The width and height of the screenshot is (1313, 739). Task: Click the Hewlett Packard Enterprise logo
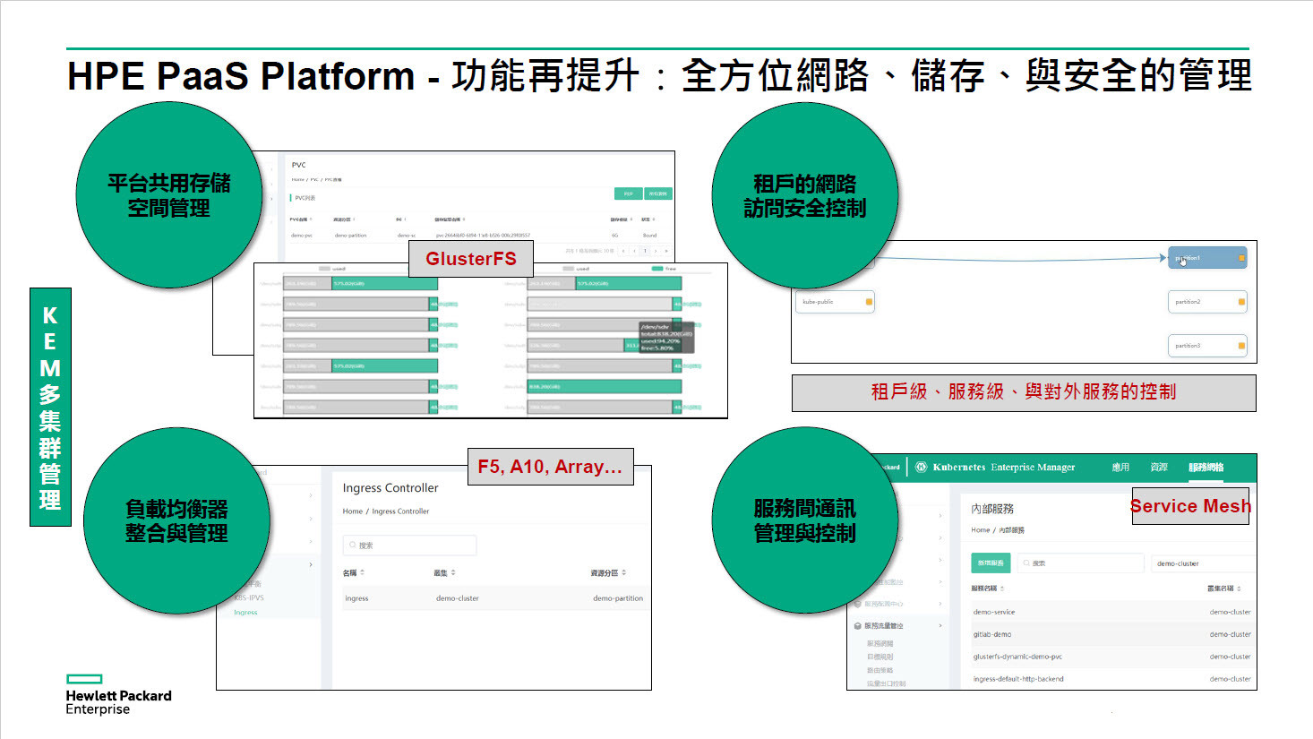pyautogui.click(x=117, y=695)
